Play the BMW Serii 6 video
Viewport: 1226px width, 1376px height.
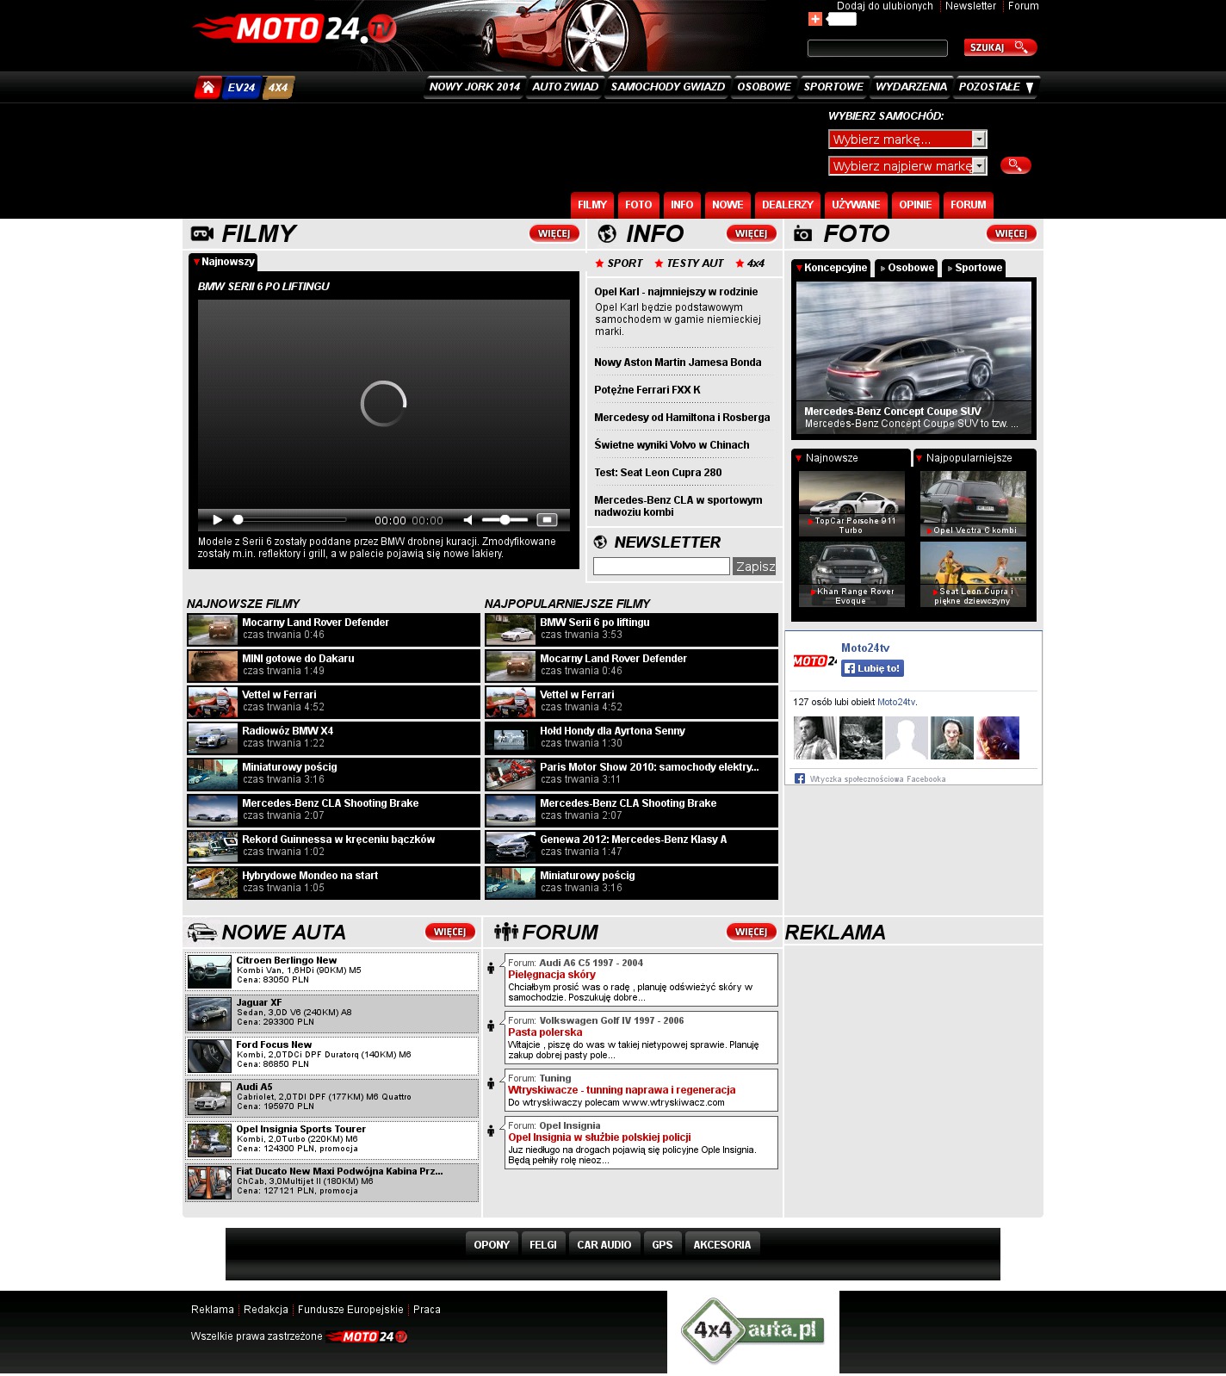pos(218,520)
